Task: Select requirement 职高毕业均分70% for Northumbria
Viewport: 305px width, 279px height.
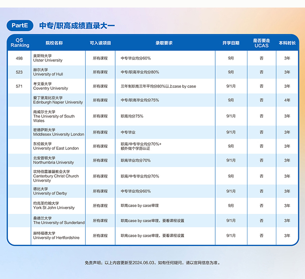Action: pos(135,161)
